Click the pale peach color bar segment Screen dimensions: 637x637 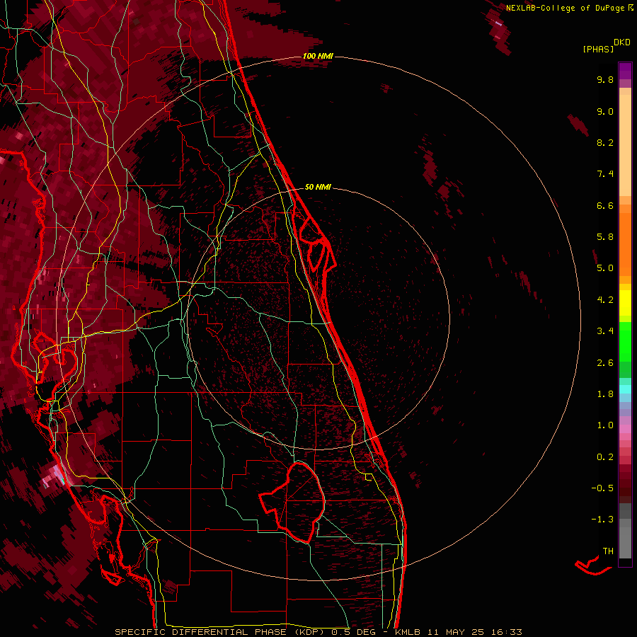[625, 145]
